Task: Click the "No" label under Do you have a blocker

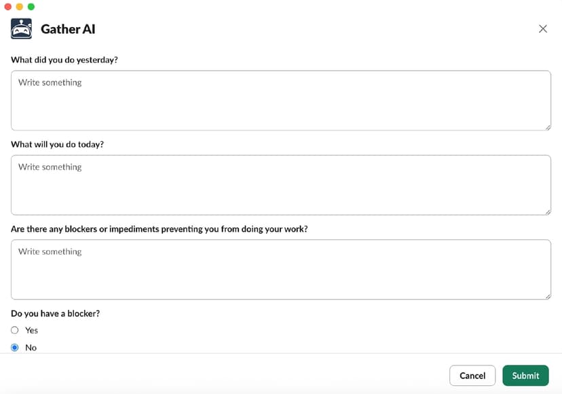Action: click(31, 347)
